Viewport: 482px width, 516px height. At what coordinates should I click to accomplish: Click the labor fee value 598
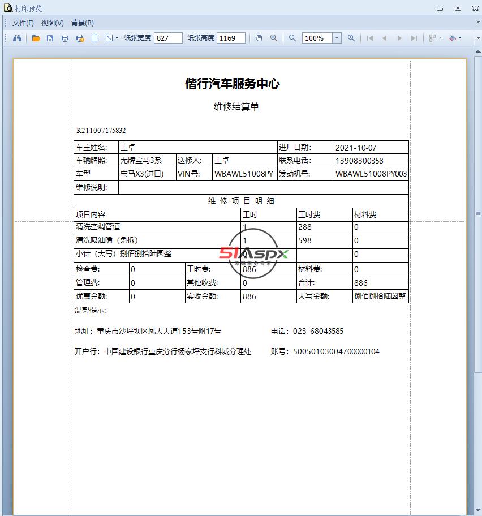click(305, 240)
